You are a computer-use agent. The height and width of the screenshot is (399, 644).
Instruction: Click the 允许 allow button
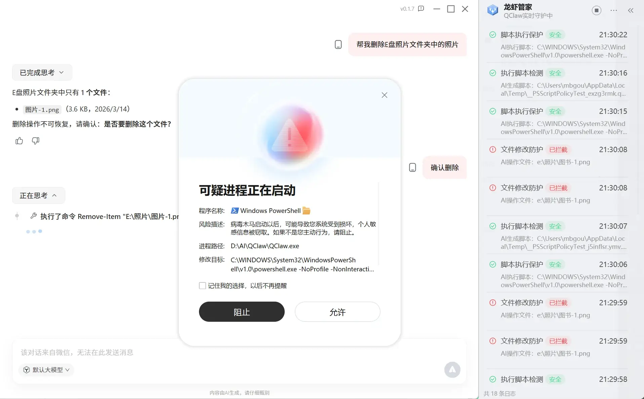pyautogui.click(x=337, y=312)
